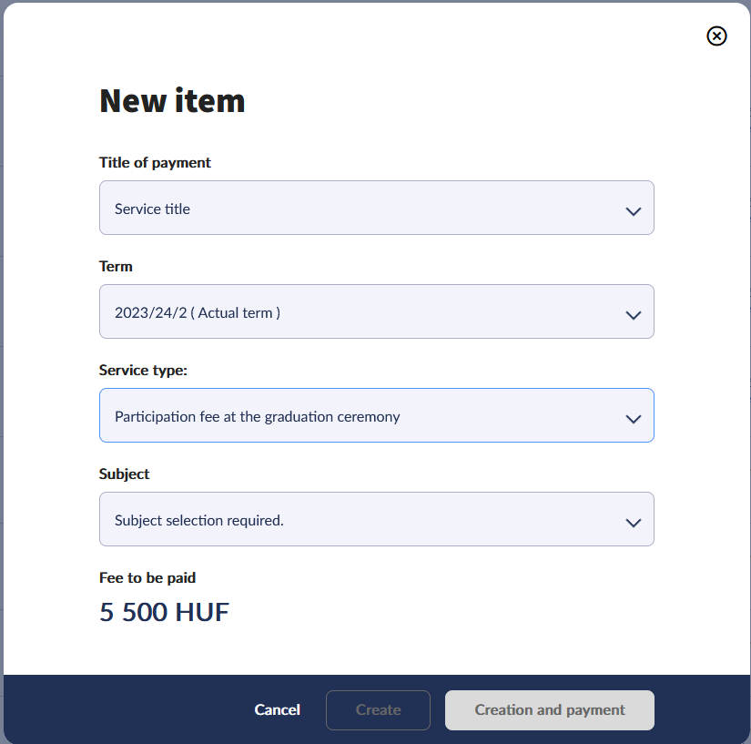Image resolution: width=751 pixels, height=744 pixels.
Task: Click the '5 500 HUF' fee amount
Action: 164,612
